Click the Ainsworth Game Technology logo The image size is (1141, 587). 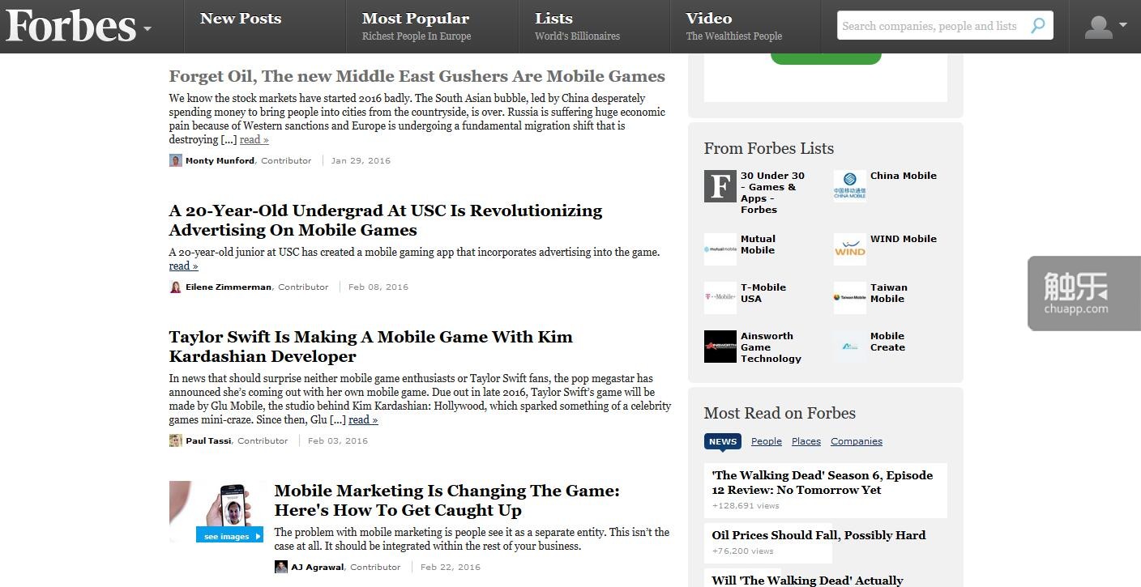(x=720, y=347)
